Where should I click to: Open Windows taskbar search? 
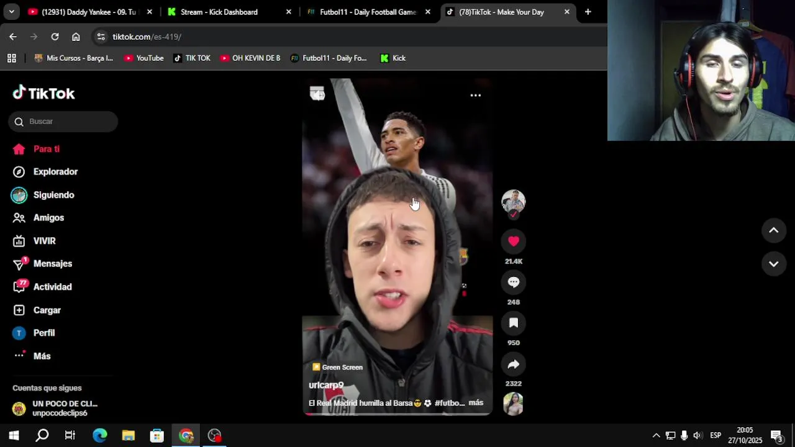(42, 435)
